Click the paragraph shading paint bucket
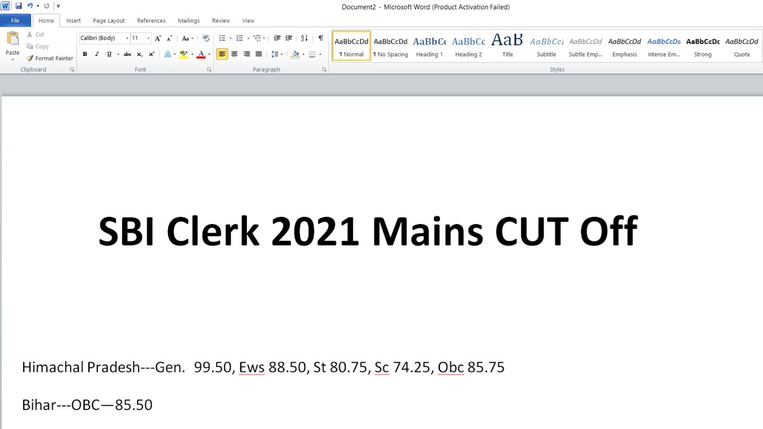The width and height of the screenshot is (763, 429). pos(294,54)
